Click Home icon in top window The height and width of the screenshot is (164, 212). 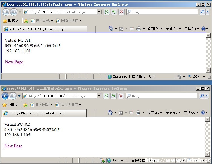(111, 29)
